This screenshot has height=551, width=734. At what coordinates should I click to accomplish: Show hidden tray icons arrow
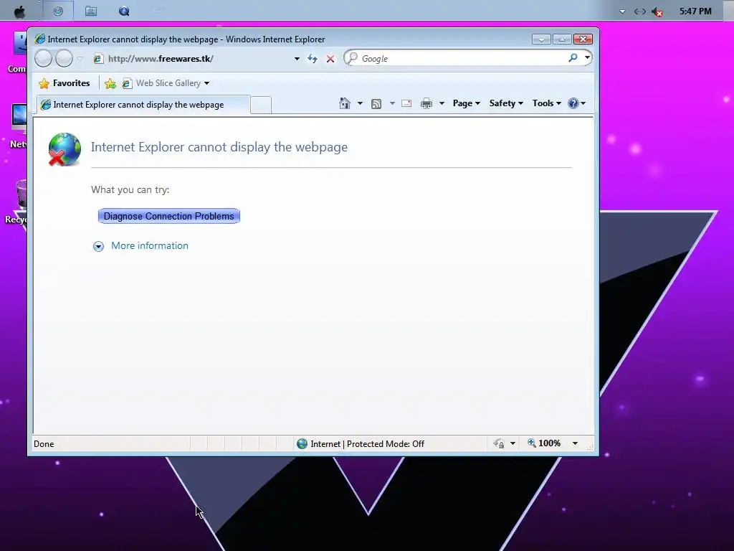623,11
